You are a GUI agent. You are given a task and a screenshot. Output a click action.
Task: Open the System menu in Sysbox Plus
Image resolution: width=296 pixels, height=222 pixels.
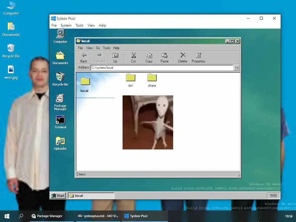click(x=66, y=25)
